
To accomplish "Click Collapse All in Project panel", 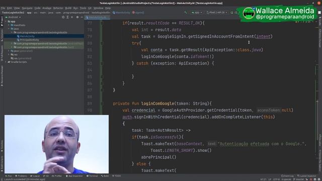I will (x=72, y=17).
